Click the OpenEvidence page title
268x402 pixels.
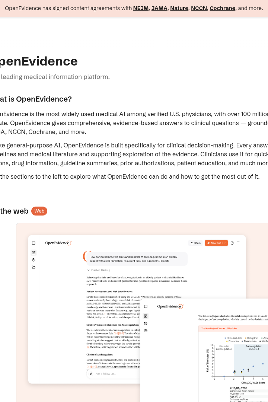(38, 61)
